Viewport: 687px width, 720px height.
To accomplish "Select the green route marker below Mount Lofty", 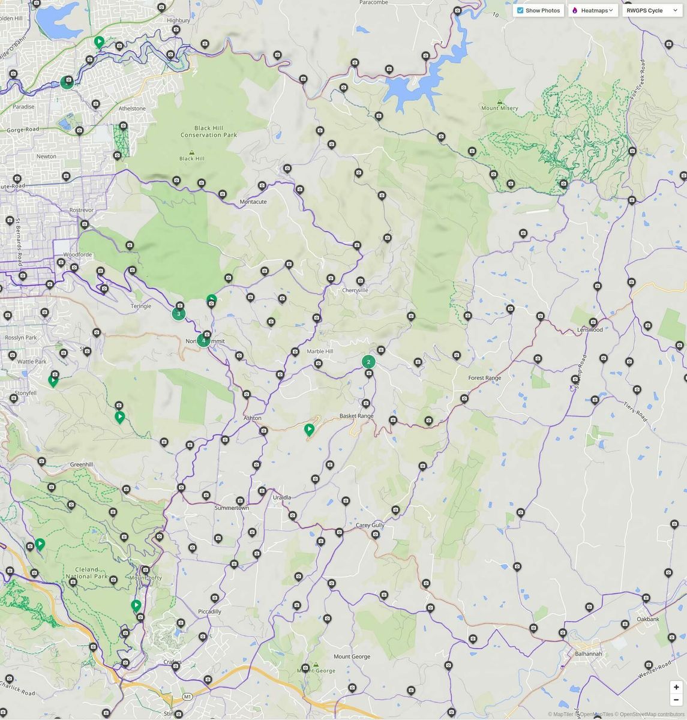I will click(x=136, y=605).
